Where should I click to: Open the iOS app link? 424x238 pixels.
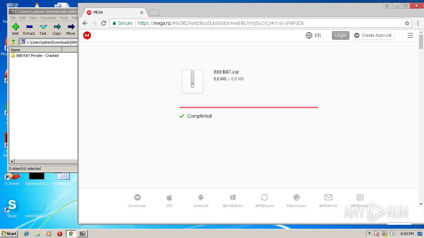(169, 201)
